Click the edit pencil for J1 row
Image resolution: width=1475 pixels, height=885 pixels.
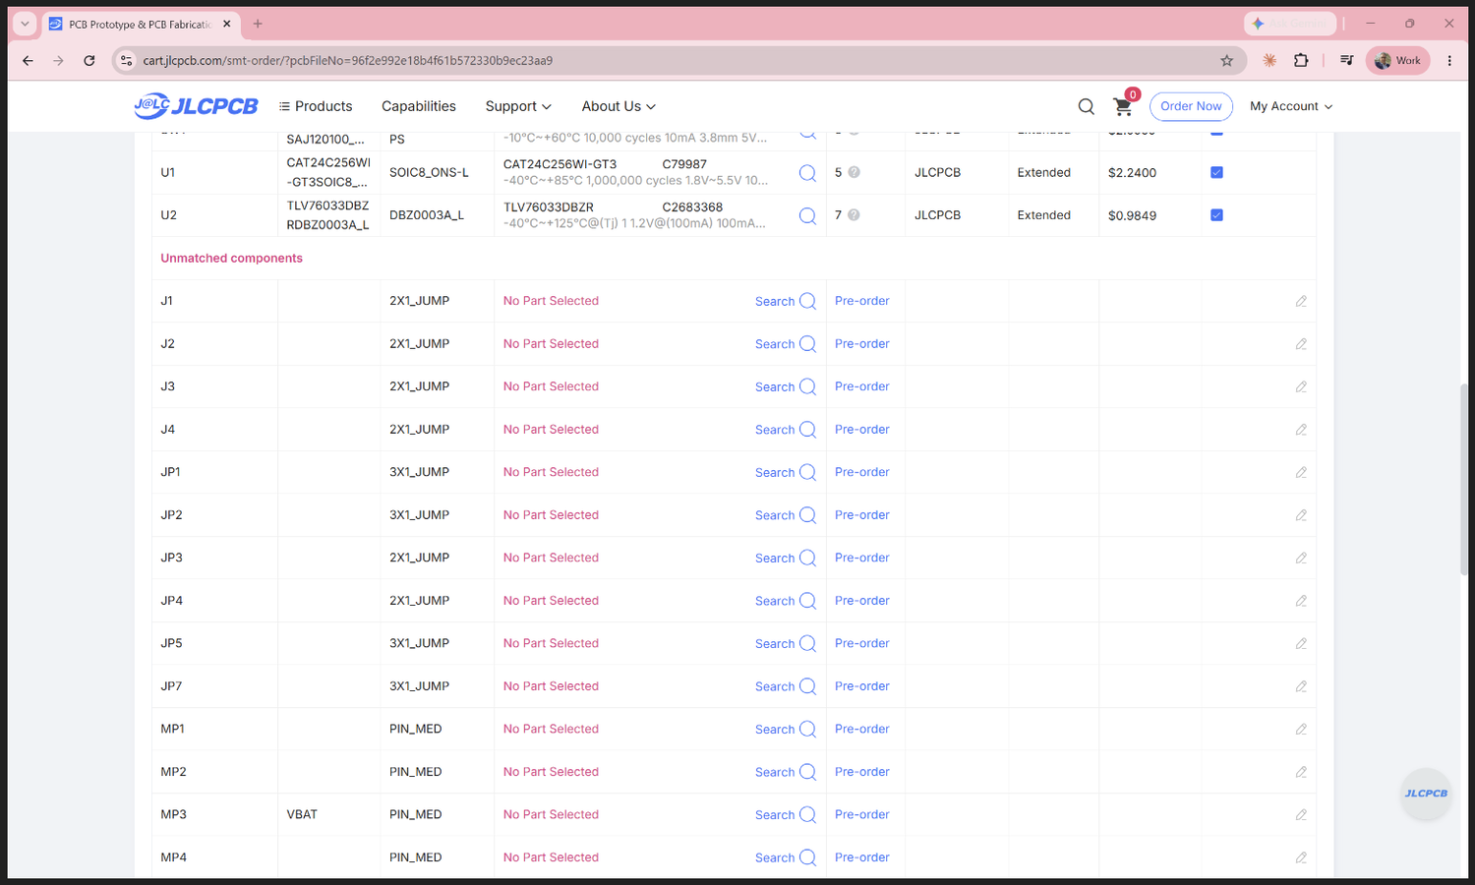click(1301, 301)
